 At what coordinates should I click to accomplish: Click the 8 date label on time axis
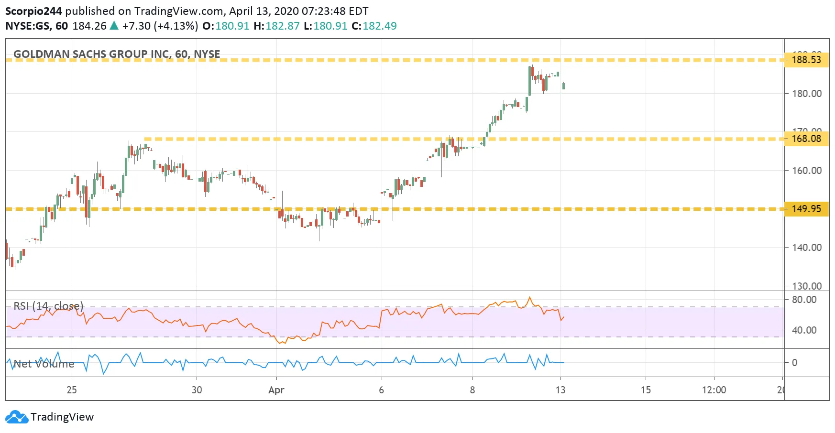(472, 390)
